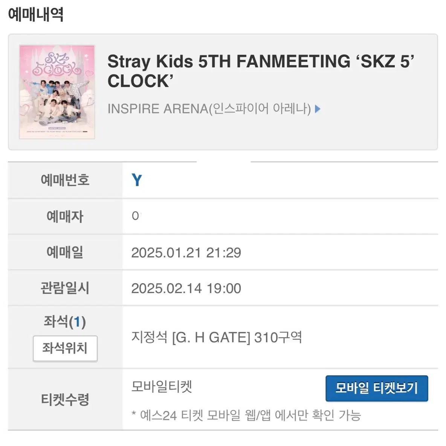Click the 모바일 티켓보기 button
The height and width of the screenshot is (446, 446).
click(x=377, y=388)
